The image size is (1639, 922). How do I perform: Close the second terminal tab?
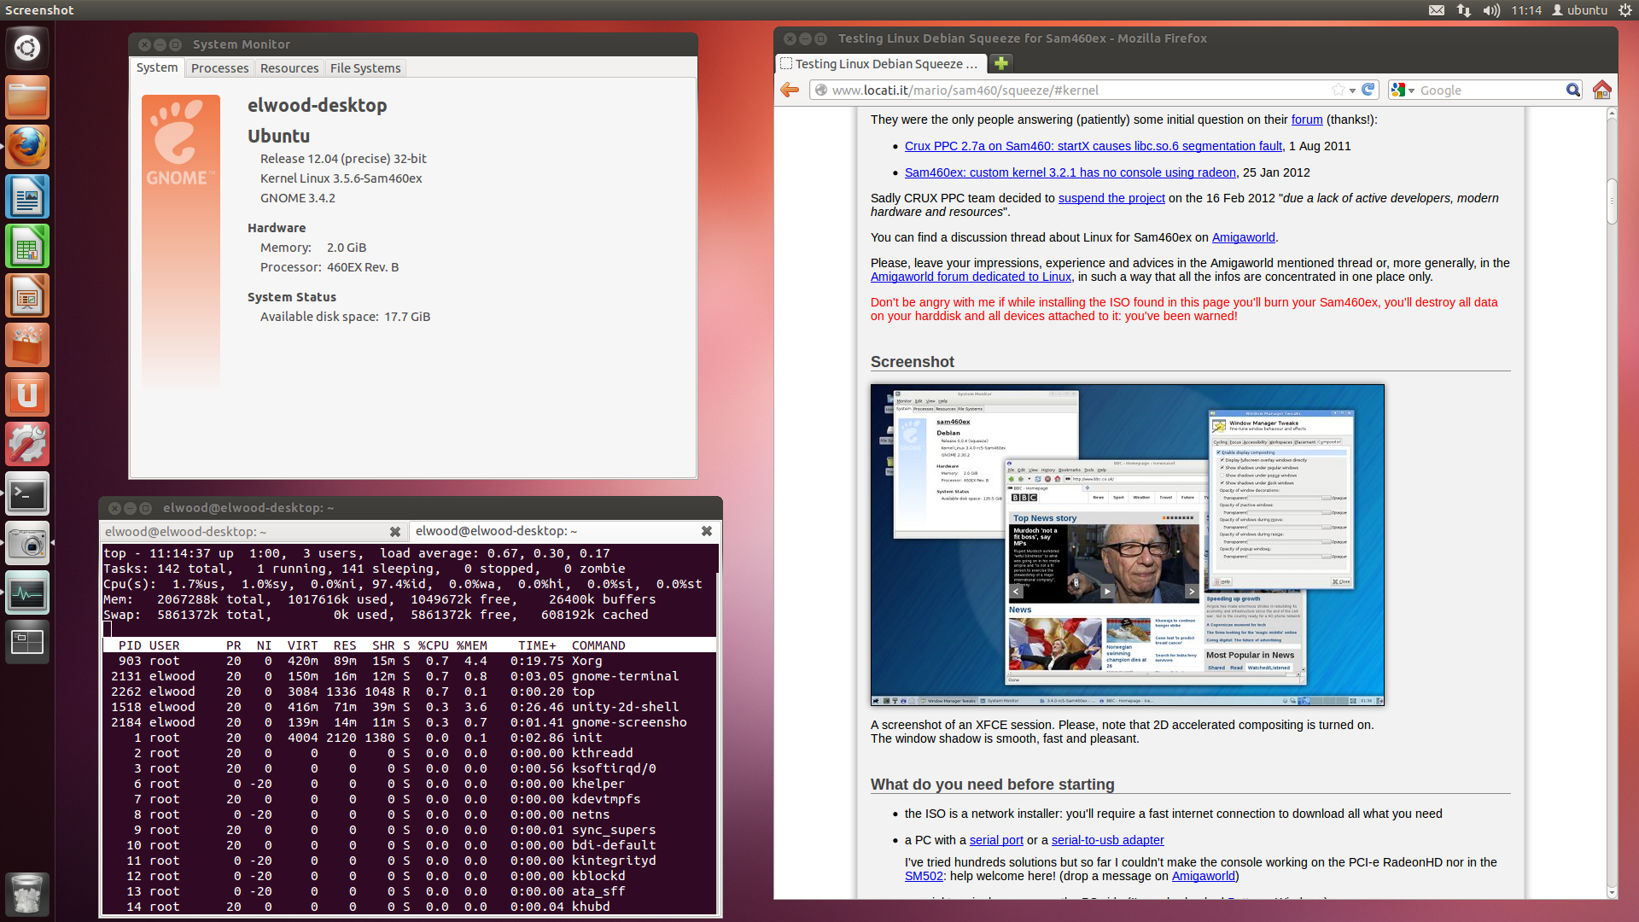click(707, 531)
